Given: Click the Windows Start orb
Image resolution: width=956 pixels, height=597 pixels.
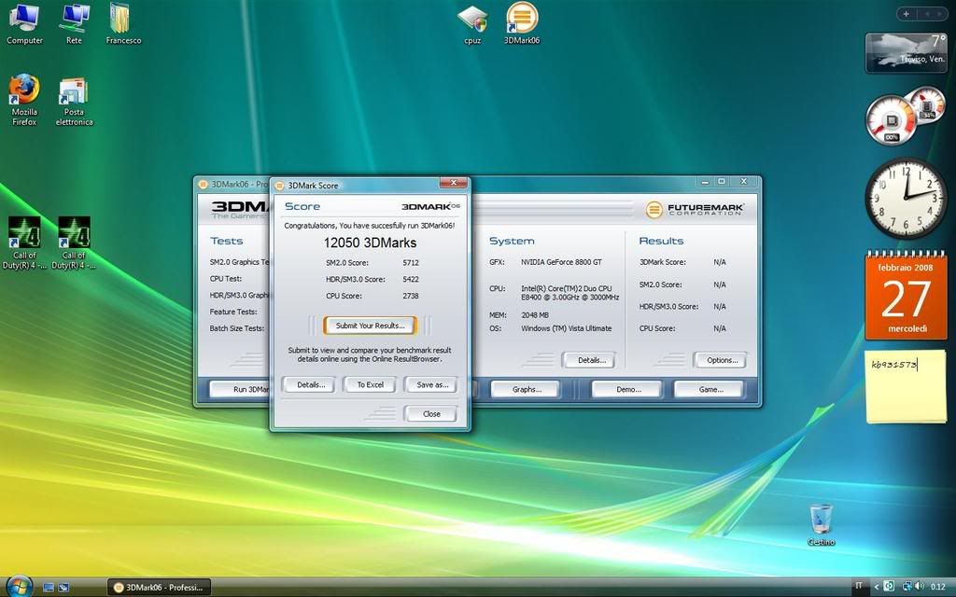Looking at the screenshot, I should point(18,585).
